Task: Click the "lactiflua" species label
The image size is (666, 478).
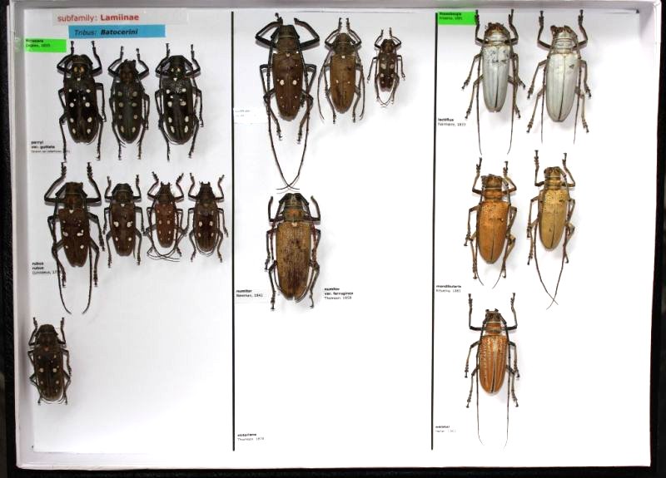Action: coord(451,121)
